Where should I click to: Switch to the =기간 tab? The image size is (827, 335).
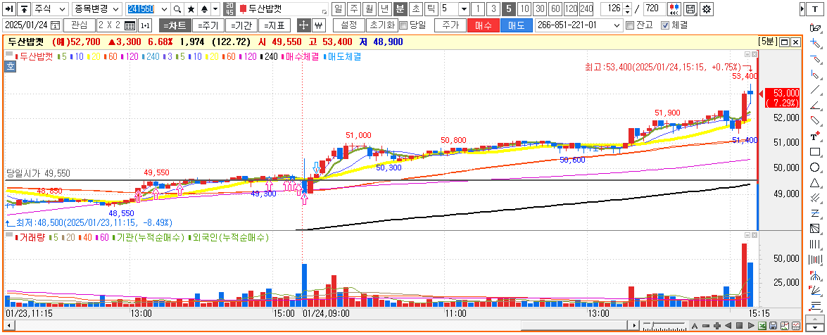click(241, 25)
